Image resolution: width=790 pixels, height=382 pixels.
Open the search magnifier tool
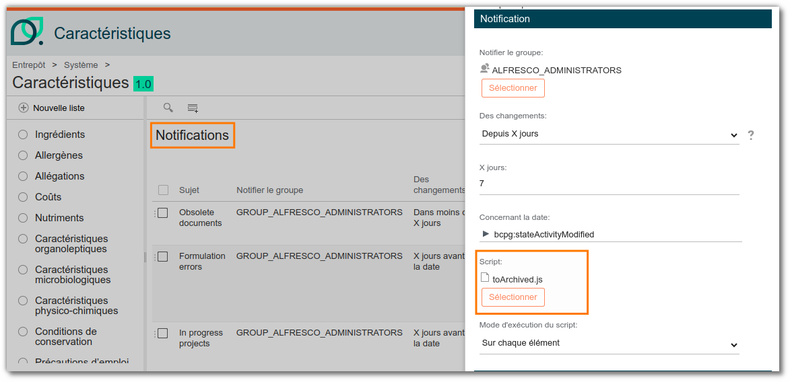[x=168, y=107]
